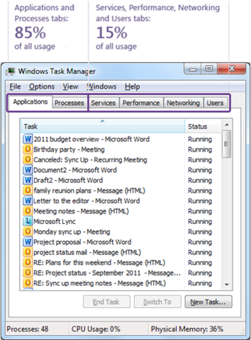Select "Birthday party - Meeting" task
Image resolution: width=251 pixels, height=340 pixels.
69,149
